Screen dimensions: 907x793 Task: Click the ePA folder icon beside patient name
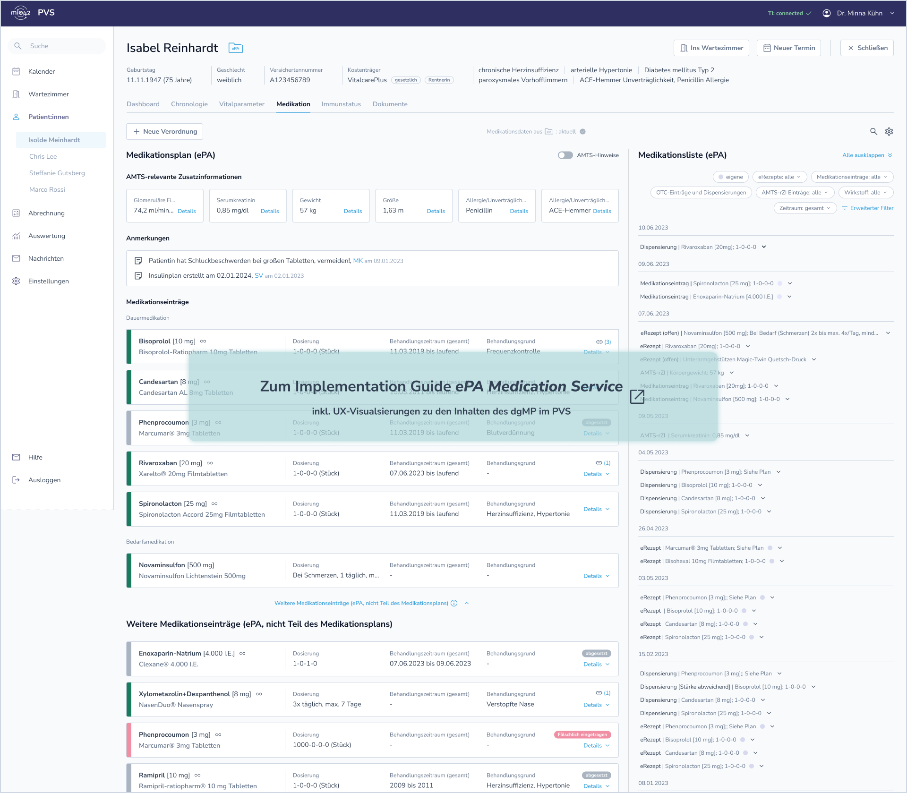click(x=235, y=48)
